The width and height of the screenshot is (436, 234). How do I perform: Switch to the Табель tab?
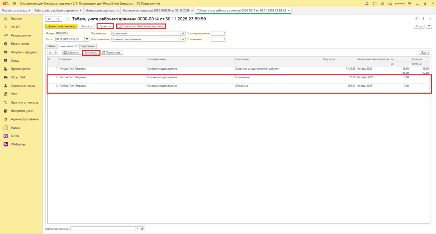point(51,46)
